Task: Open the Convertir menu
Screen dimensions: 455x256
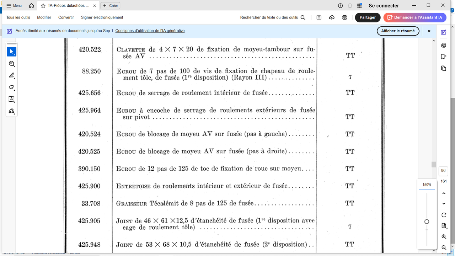Action: click(x=66, y=17)
